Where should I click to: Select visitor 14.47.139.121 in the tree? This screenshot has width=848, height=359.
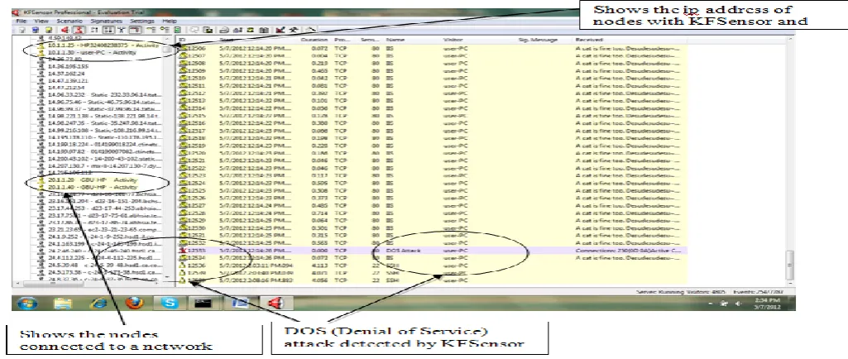click(x=68, y=80)
